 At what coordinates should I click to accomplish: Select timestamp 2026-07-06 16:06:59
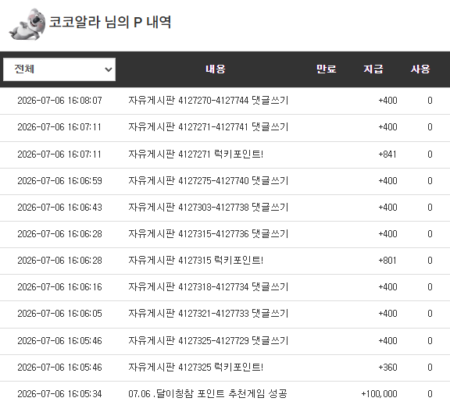coord(59,181)
